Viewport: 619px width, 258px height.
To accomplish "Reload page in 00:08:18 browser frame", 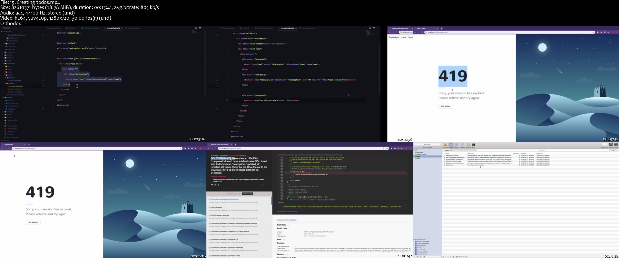I will click(x=9, y=148).
